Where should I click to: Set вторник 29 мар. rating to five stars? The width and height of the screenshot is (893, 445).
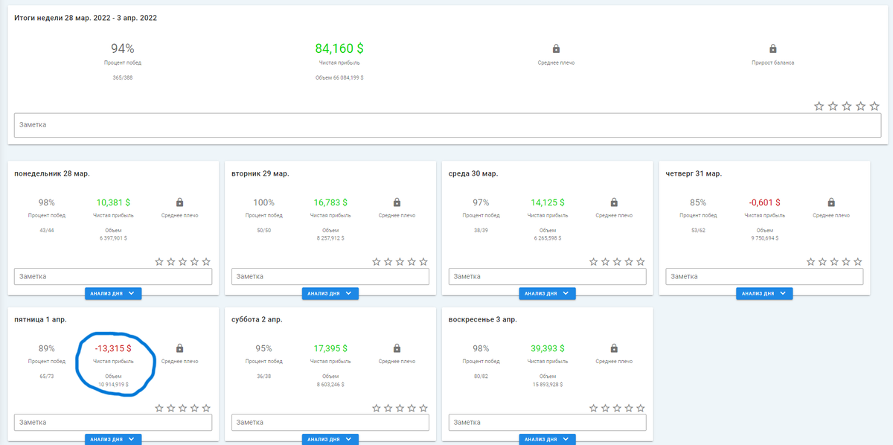(x=423, y=262)
